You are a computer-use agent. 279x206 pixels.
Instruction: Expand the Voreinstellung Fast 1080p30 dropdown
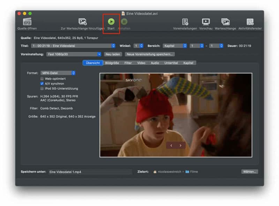click(x=74, y=54)
